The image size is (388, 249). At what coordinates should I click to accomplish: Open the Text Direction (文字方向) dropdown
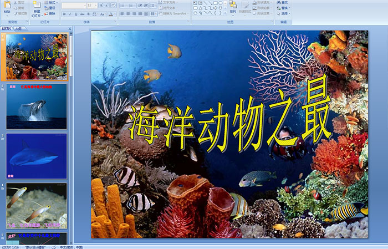point(167,2)
